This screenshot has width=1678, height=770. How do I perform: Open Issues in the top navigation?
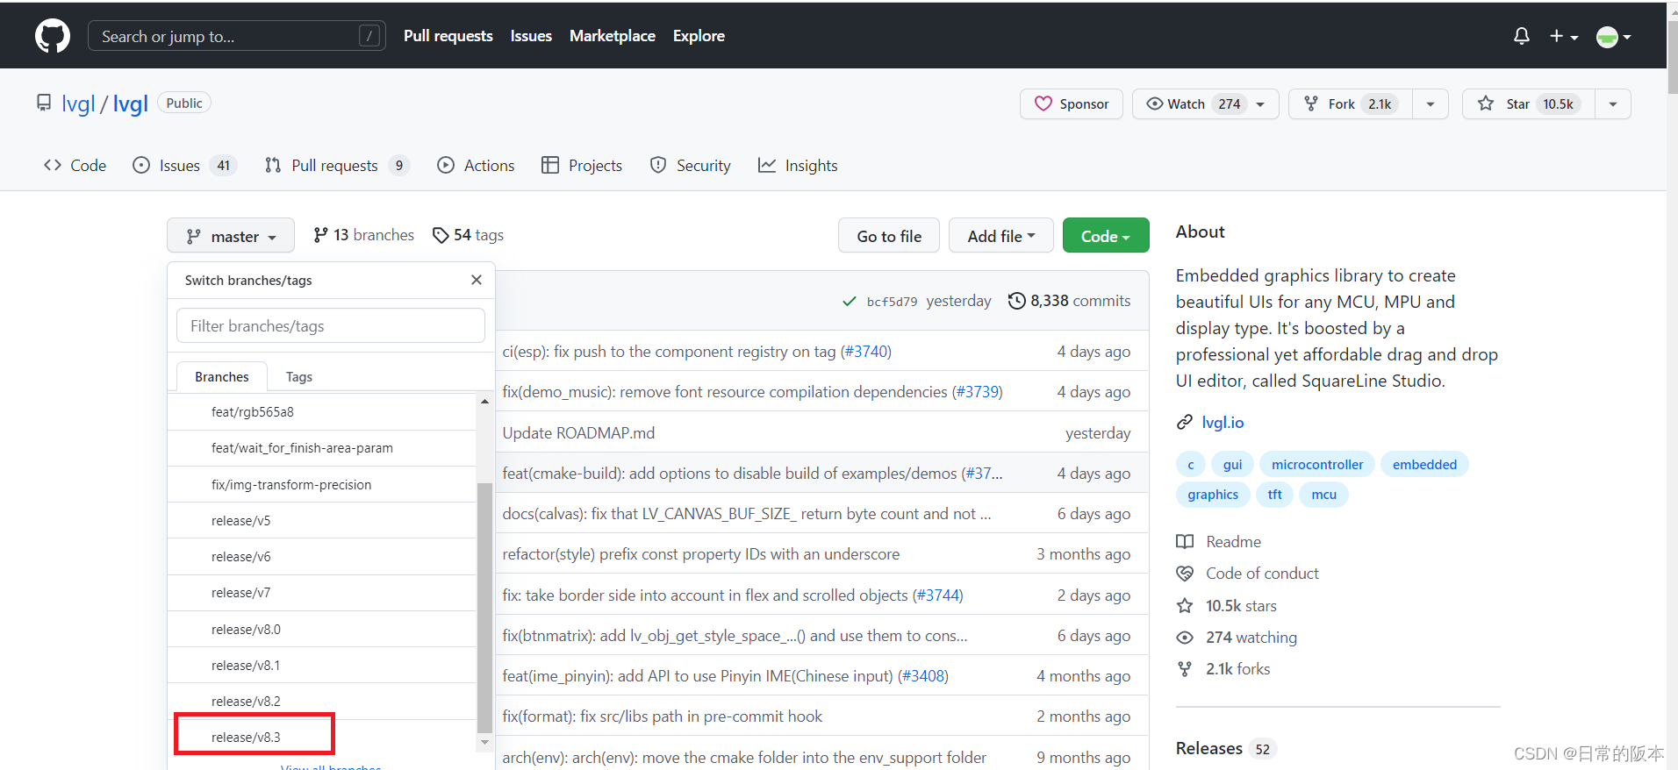531,36
